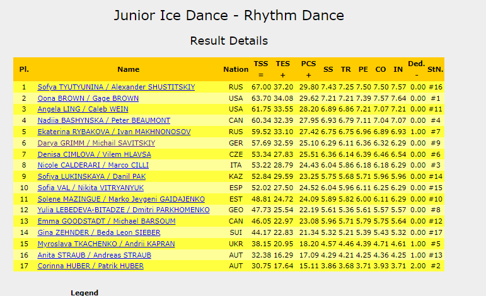Viewport: 486px width, 296px height.
Task: Open Sofya Tyutyunina / Alexander Shustitskiy result link
Action: pos(116,87)
